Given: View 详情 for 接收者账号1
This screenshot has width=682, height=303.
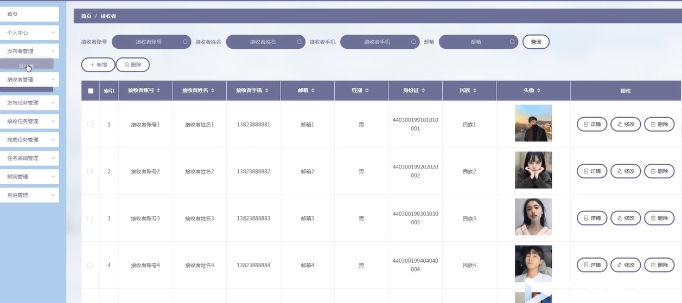Looking at the screenshot, I should pos(592,125).
